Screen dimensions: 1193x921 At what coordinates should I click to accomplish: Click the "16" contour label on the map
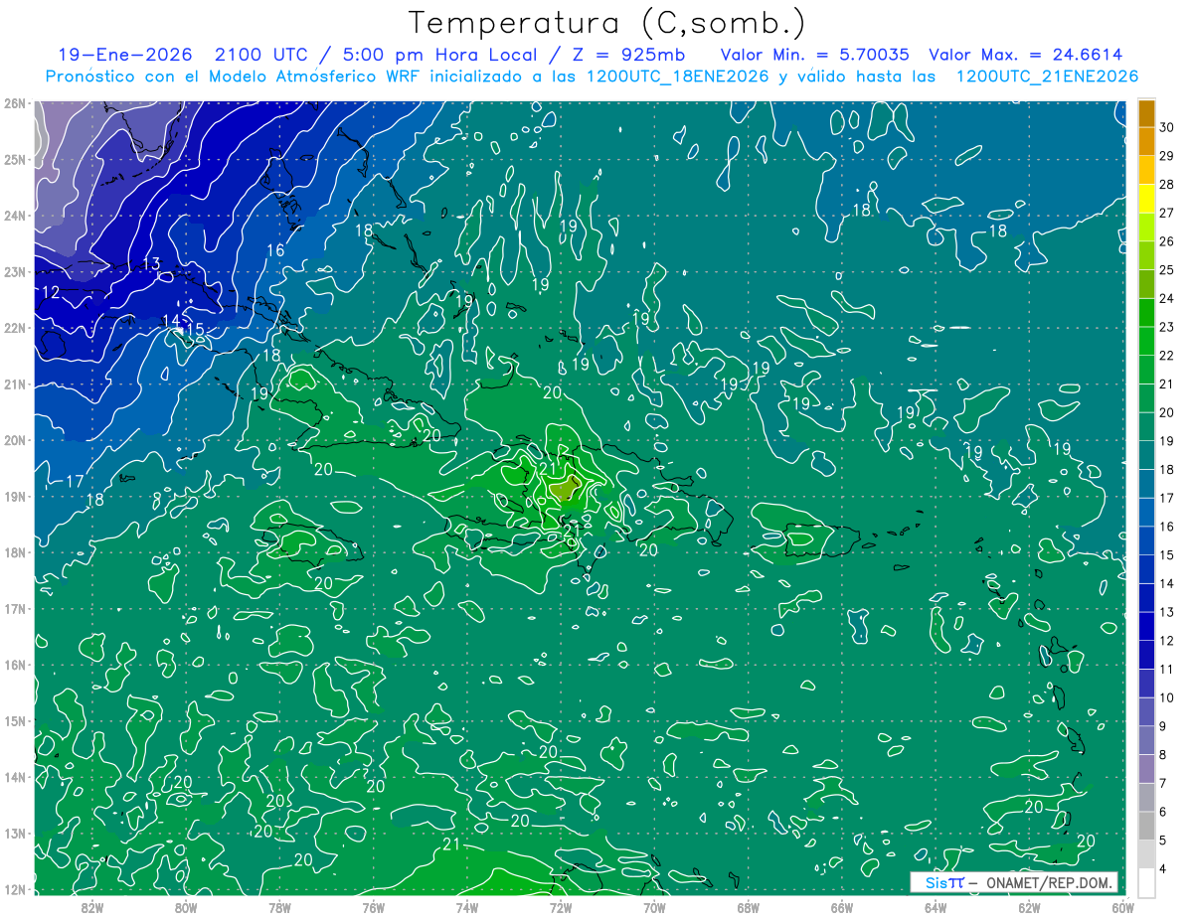276,250
